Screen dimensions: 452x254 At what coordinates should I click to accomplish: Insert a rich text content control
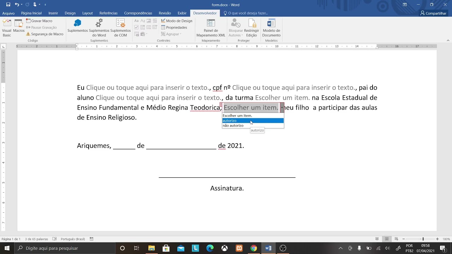pos(136,21)
